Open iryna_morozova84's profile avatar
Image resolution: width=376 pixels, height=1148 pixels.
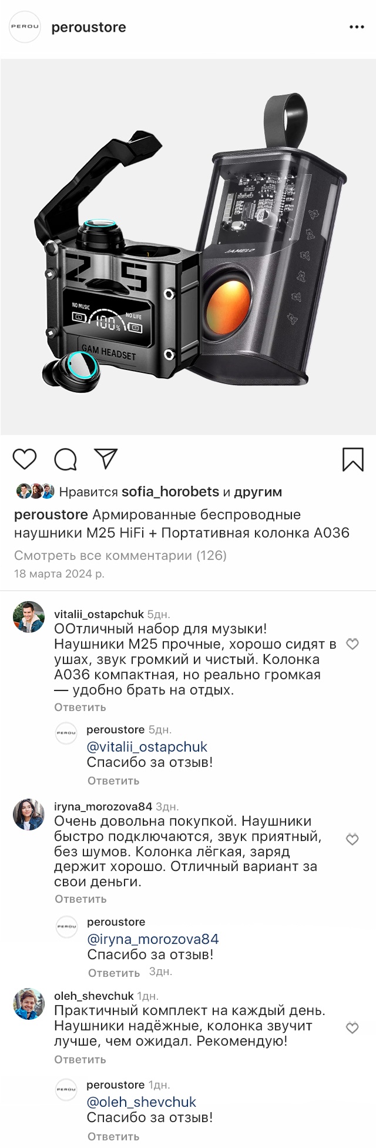tap(29, 815)
